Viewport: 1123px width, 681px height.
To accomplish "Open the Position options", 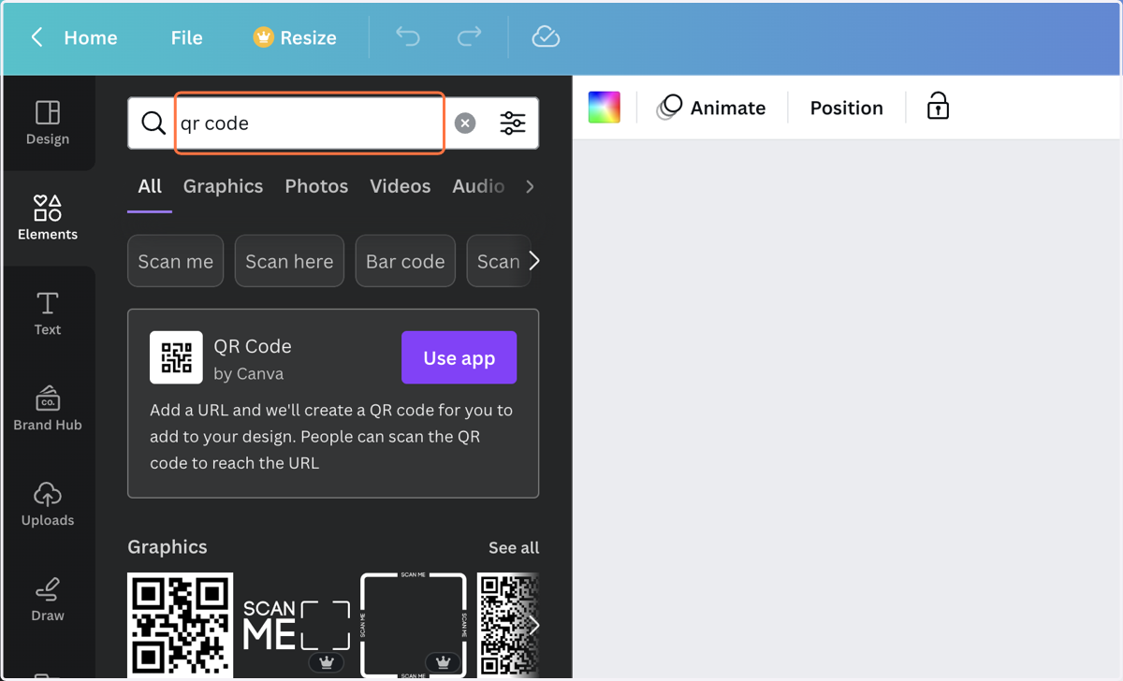I will (847, 108).
